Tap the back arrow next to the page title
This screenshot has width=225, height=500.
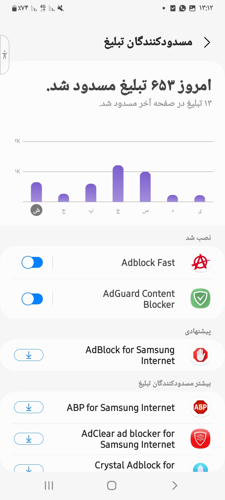[x=207, y=42]
